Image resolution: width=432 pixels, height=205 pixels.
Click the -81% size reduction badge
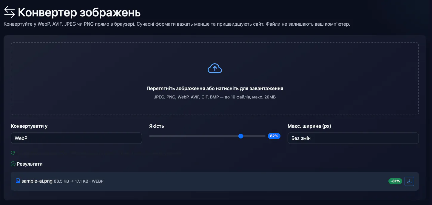(395, 181)
